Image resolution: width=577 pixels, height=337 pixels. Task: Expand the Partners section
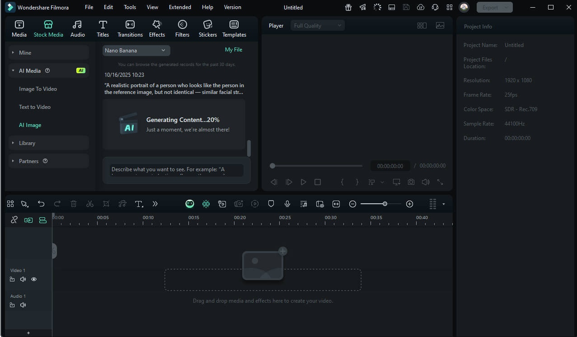49,161
